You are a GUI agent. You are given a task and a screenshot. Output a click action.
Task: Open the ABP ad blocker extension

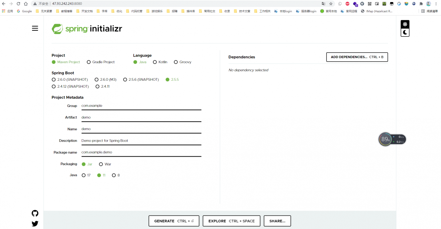pos(347,4)
